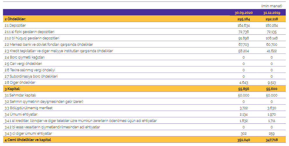Select the total 347,718 in last row
Viewport: 289px width, 146px height.
pos(272,140)
